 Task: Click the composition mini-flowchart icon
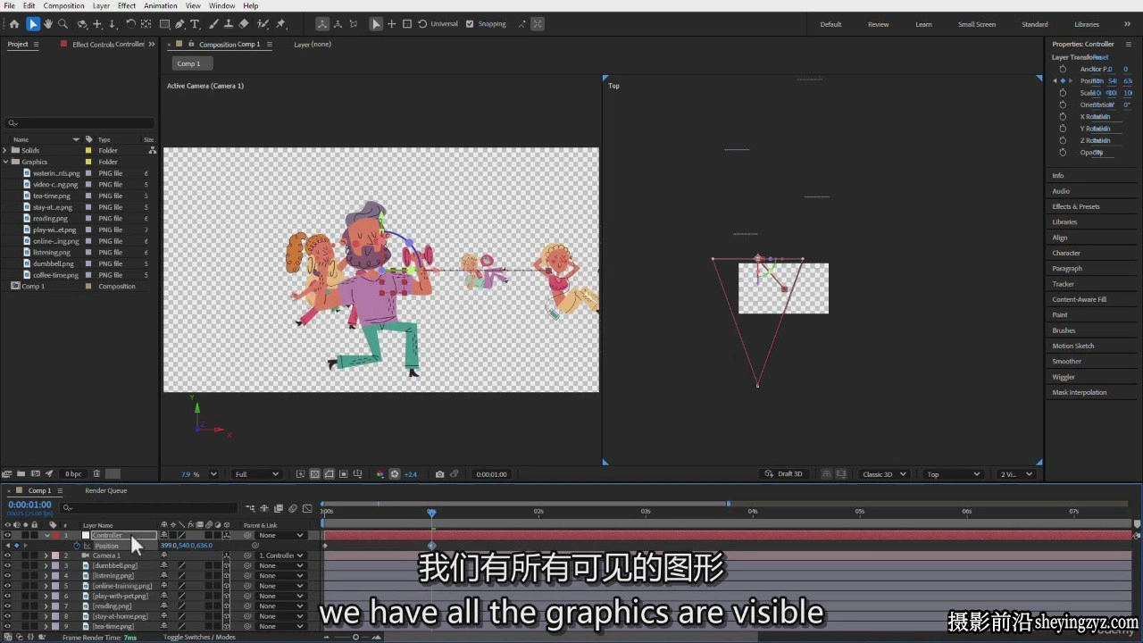coord(250,508)
